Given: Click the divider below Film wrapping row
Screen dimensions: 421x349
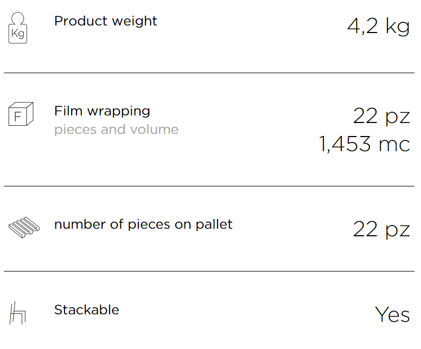Looking at the screenshot, I should tap(209, 186).
